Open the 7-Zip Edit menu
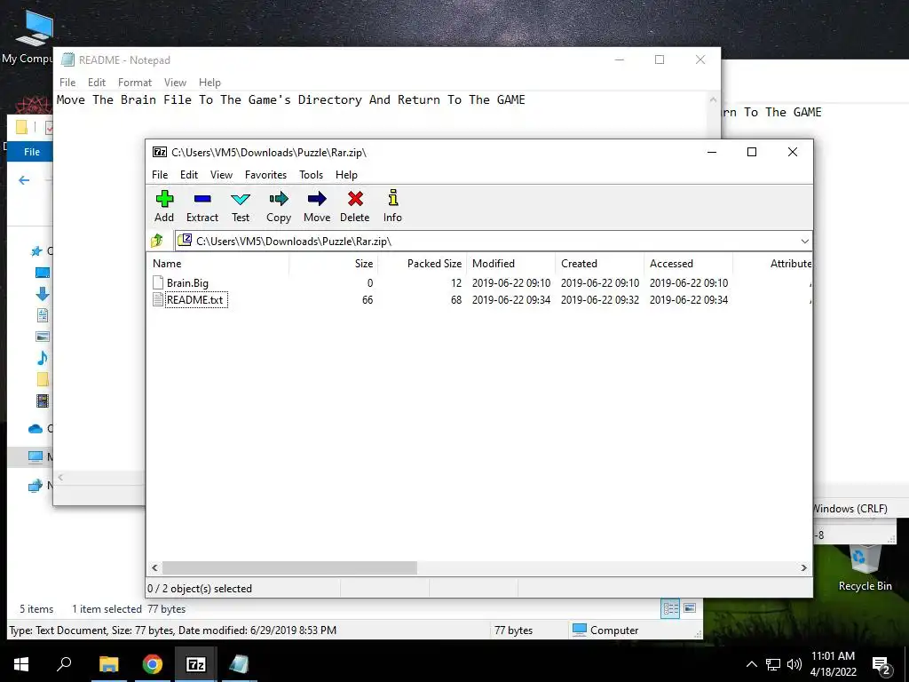 point(189,175)
